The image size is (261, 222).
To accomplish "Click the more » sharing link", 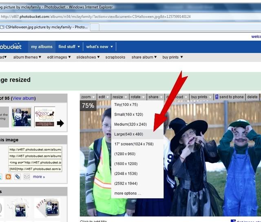I will (39, 177).
